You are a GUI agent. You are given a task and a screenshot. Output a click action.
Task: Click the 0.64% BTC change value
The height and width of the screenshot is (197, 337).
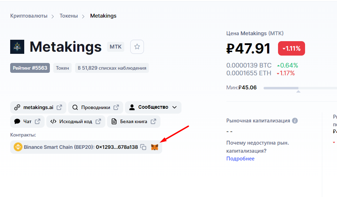coord(288,65)
